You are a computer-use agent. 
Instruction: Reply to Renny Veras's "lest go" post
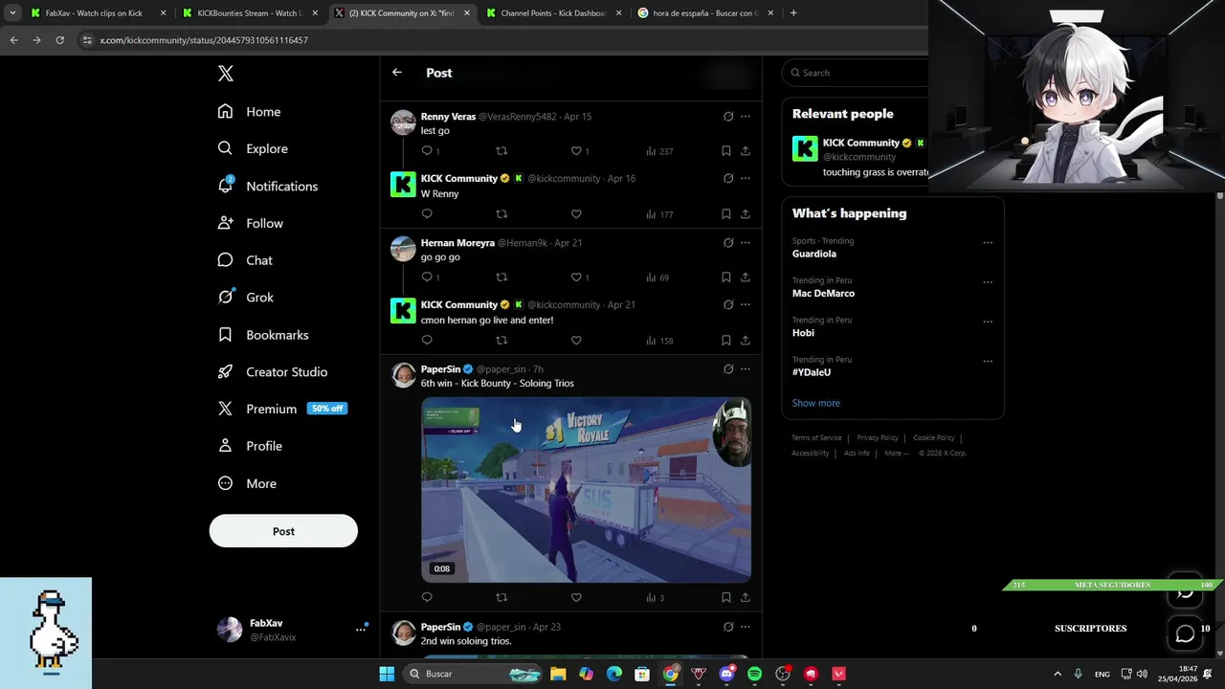(427, 151)
